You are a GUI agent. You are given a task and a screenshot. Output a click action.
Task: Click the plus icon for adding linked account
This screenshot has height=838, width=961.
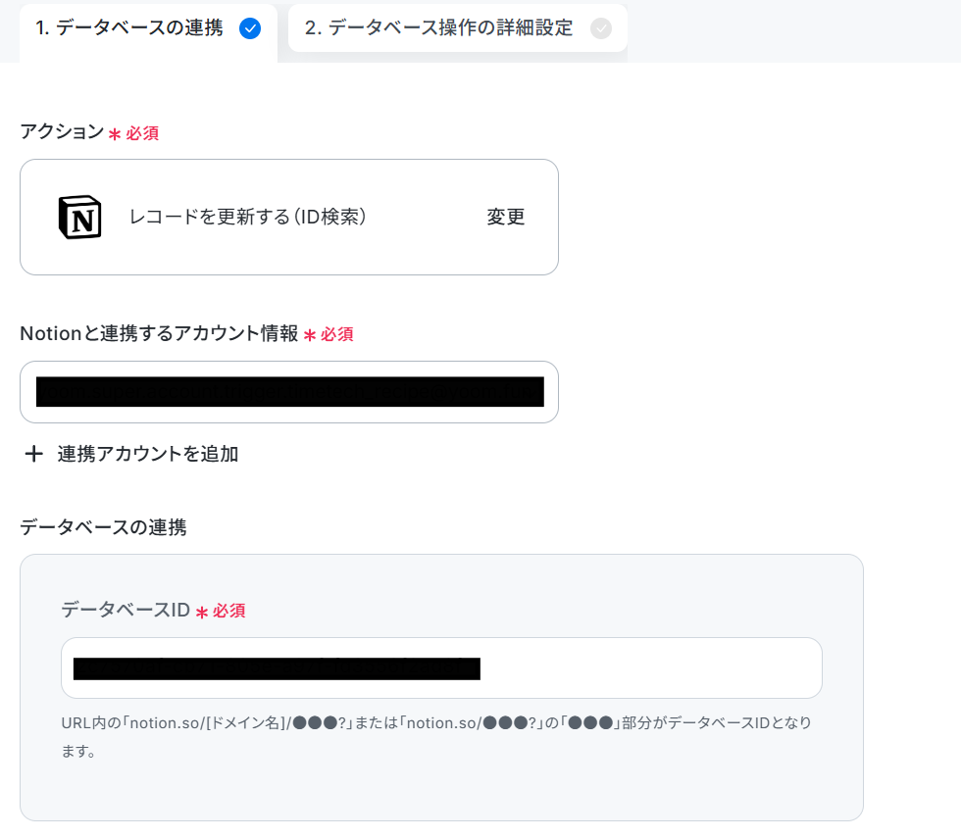pos(33,454)
